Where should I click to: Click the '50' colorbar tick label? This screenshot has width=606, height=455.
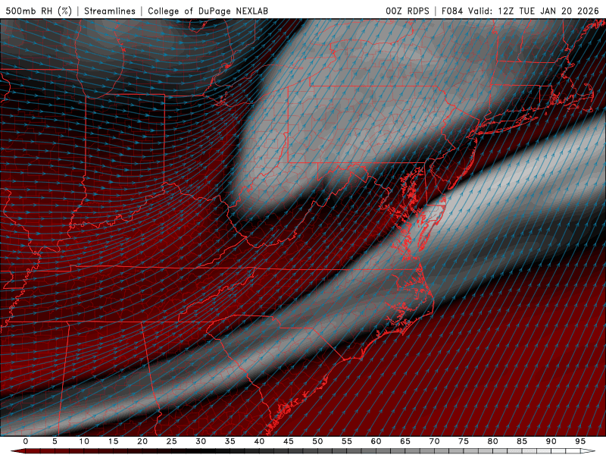point(317,441)
